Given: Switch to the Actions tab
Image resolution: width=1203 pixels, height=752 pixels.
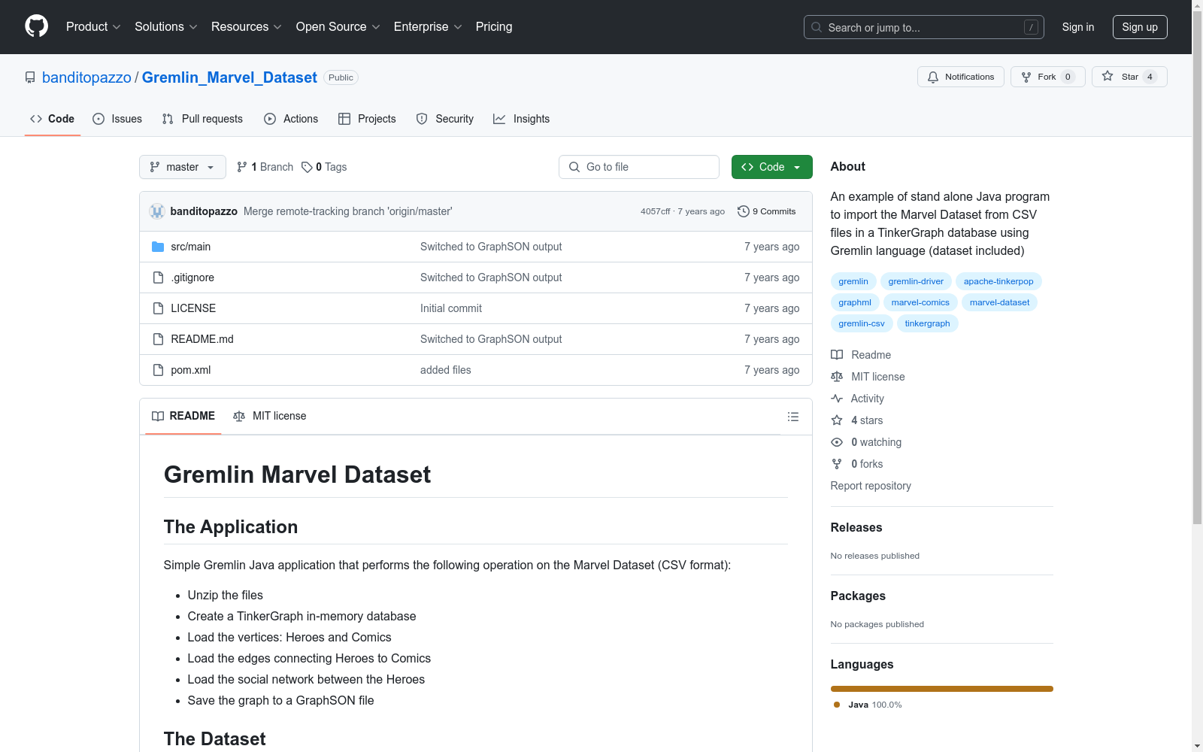Looking at the screenshot, I should (x=291, y=119).
